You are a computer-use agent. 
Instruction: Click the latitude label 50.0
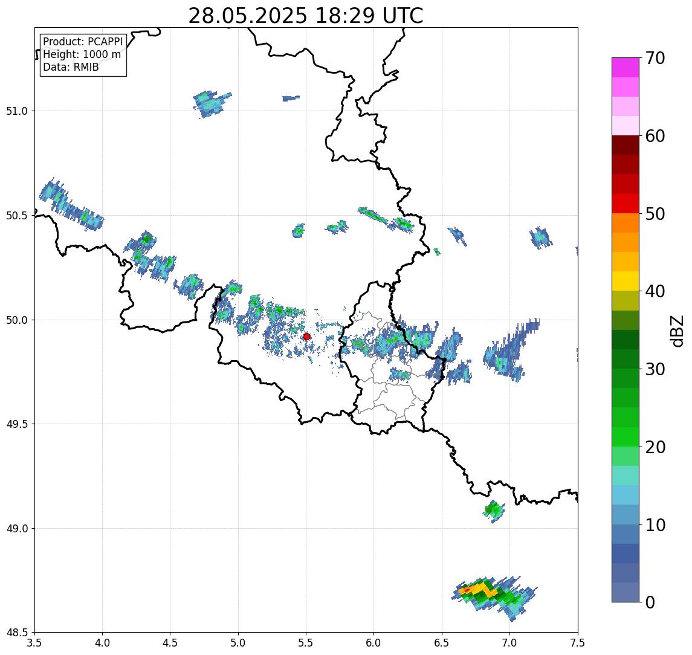pyautogui.click(x=17, y=320)
